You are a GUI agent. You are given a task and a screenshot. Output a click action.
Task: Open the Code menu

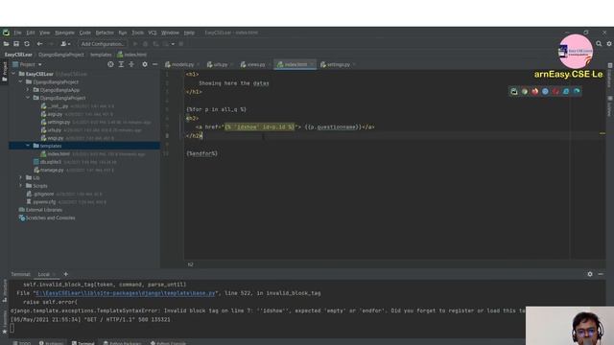(x=85, y=33)
